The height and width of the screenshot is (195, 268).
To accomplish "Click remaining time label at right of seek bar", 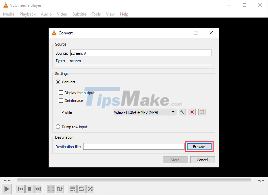I will 261,180.
